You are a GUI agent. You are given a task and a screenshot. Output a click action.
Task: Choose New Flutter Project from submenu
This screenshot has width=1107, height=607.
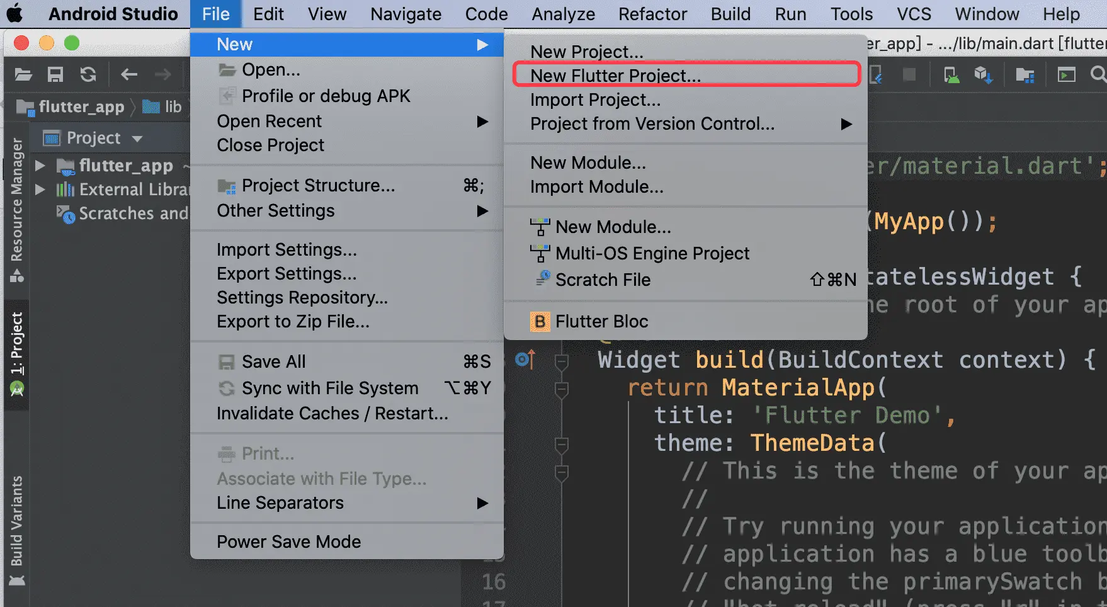click(x=615, y=76)
